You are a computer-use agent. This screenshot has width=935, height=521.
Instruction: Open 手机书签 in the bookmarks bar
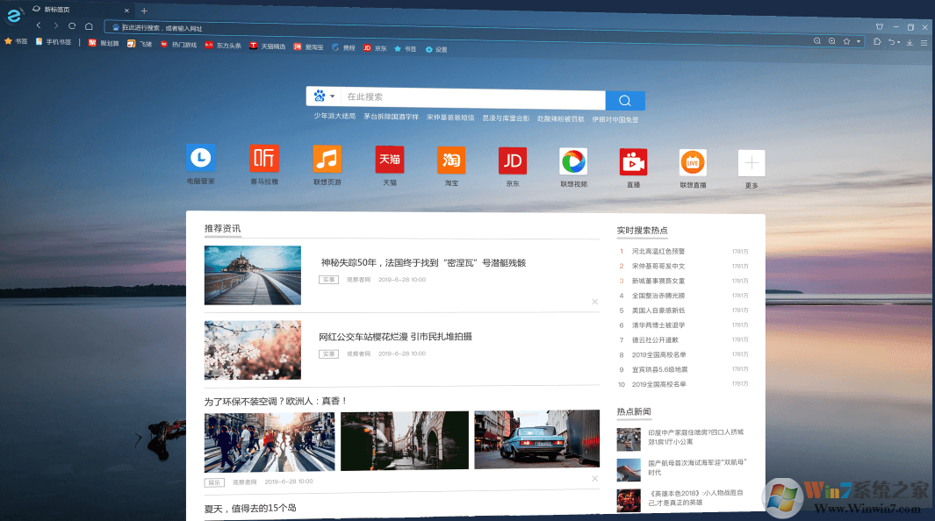tap(53, 42)
